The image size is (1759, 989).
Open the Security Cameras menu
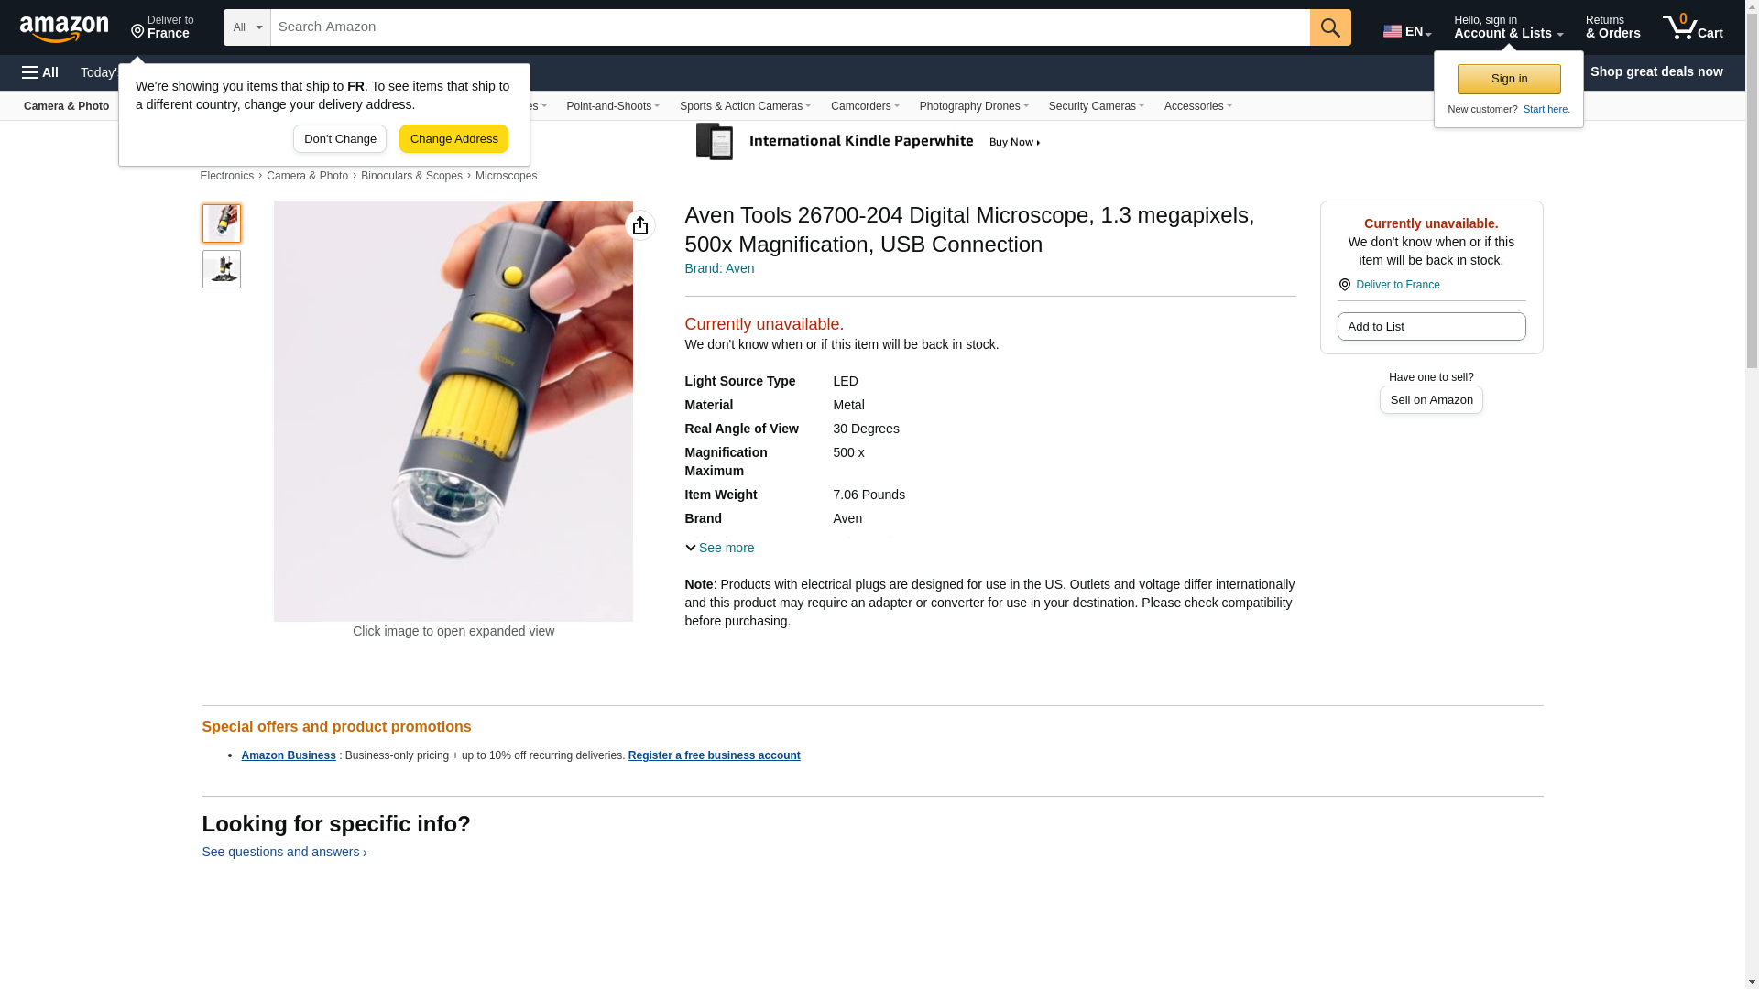tap(1096, 106)
